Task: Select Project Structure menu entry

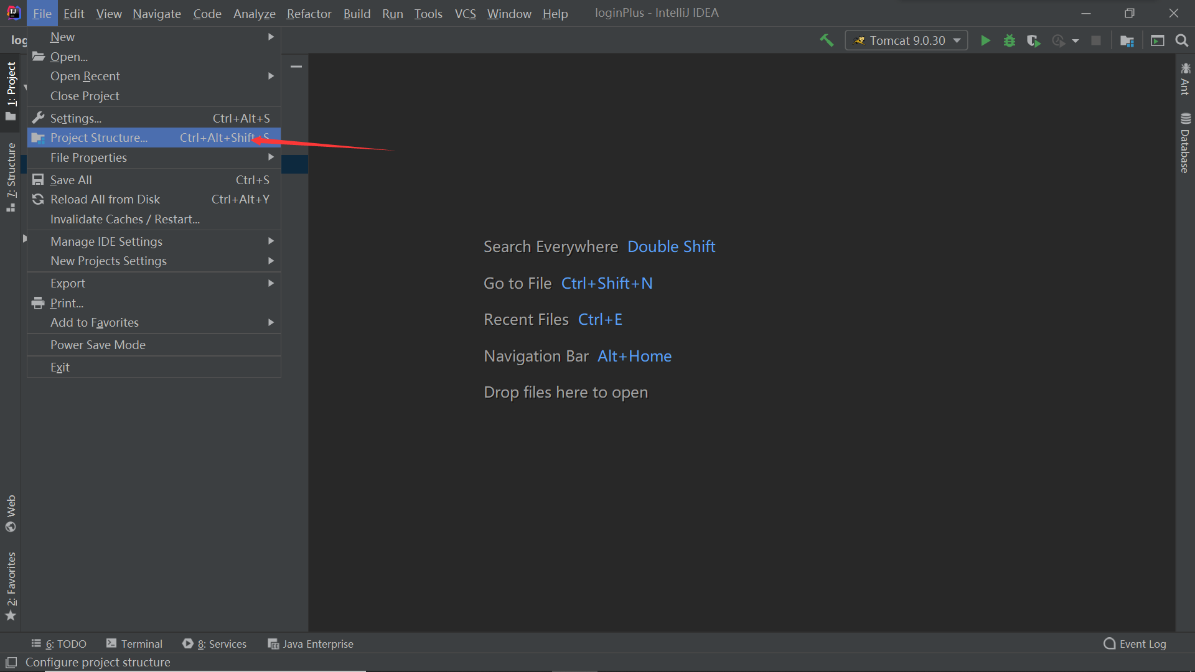Action: pos(100,138)
